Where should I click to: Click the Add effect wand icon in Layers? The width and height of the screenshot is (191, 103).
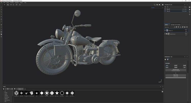point(174,27)
